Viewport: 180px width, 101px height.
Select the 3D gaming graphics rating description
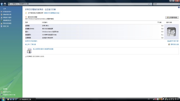click(x=49, y=35)
